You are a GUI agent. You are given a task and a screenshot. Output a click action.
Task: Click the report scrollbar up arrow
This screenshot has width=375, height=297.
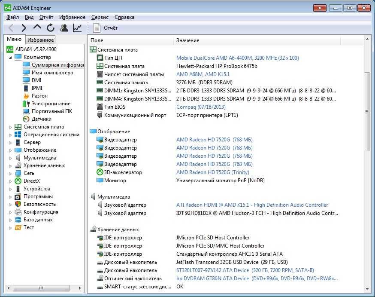(367, 39)
